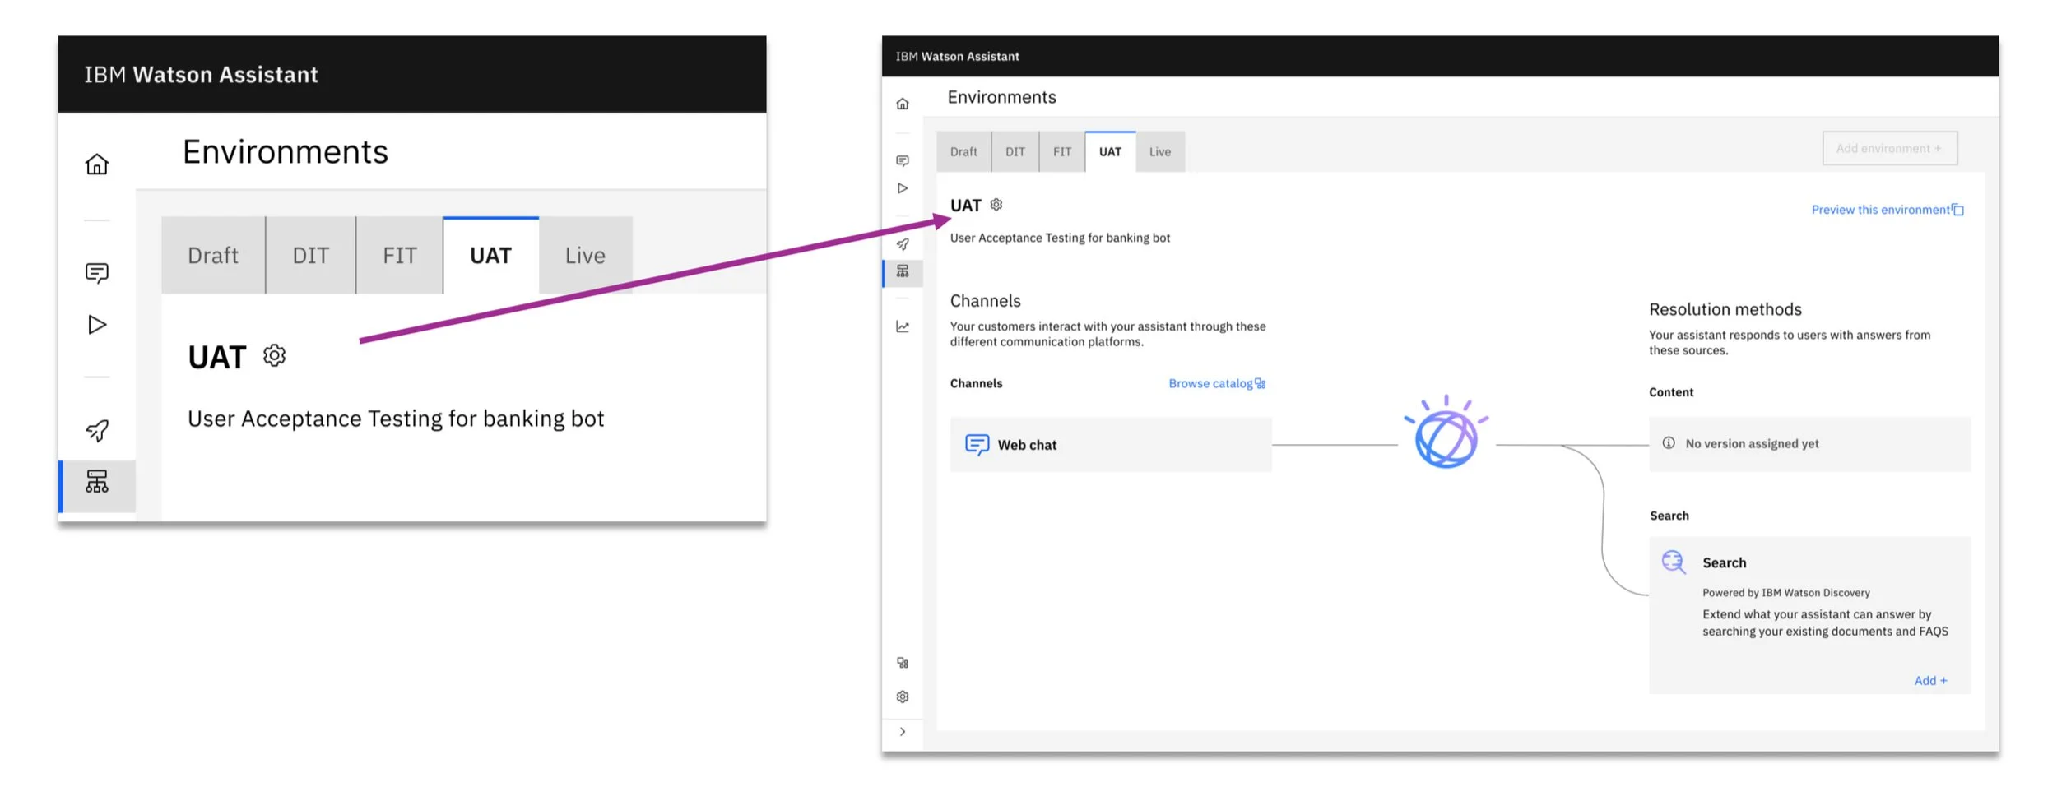The width and height of the screenshot is (2057, 796).
Task: Click the Search card title text
Action: coord(1724,562)
